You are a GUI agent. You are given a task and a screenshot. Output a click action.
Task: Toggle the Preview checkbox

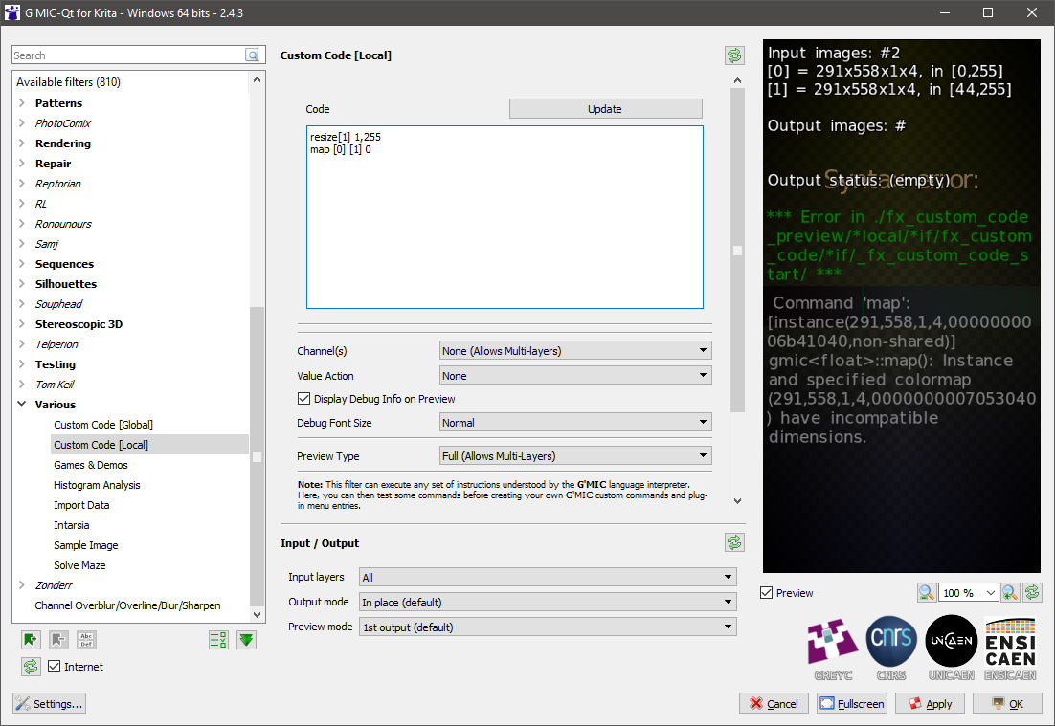point(766,593)
